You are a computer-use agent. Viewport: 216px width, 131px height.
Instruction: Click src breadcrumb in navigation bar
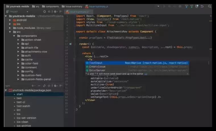click(36, 7)
